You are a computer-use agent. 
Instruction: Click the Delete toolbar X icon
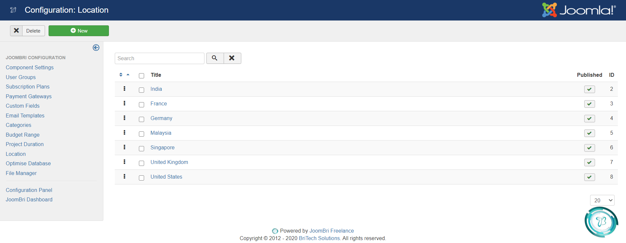point(16,31)
